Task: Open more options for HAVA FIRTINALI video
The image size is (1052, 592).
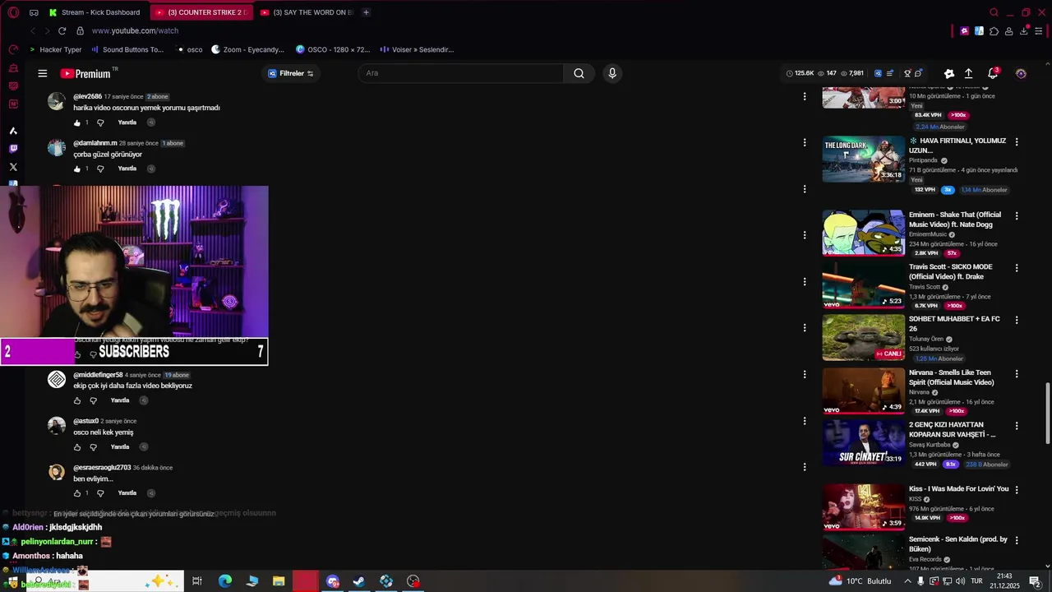Action: (x=1017, y=141)
